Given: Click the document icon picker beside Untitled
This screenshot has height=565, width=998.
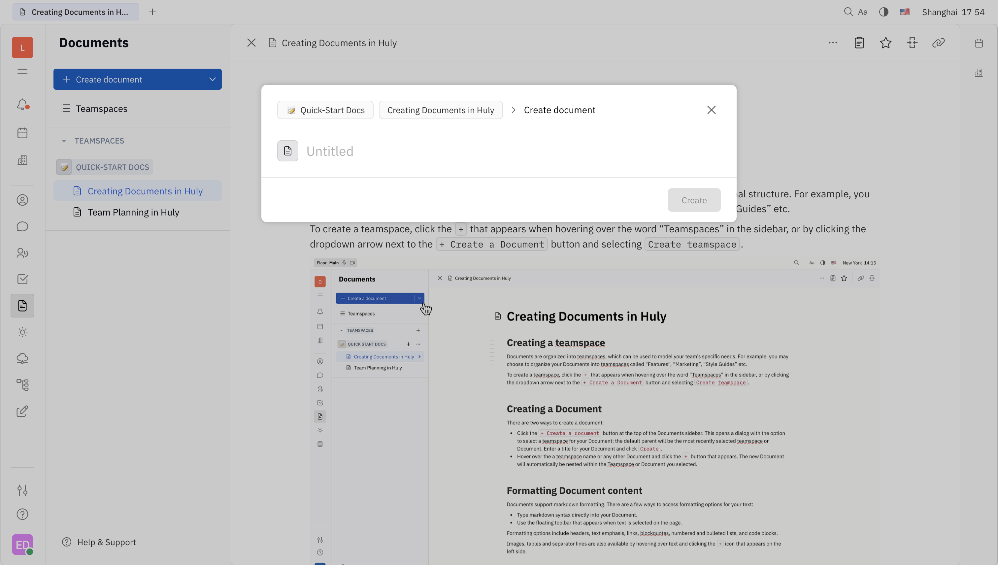Looking at the screenshot, I should (x=287, y=150).
